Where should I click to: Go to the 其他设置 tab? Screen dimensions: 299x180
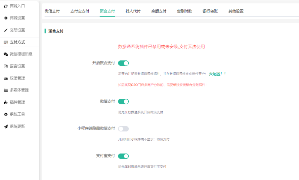(236, 11)
